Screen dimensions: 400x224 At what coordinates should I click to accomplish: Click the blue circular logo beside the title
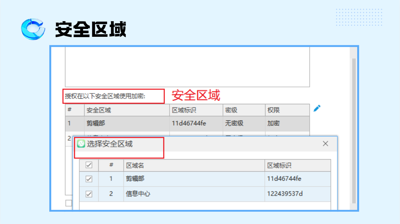33,29
